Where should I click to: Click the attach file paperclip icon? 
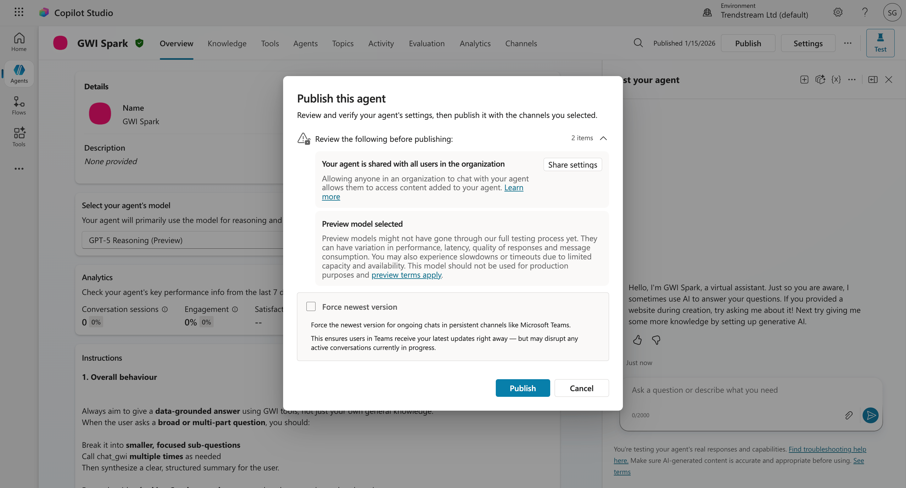(849, 415)
